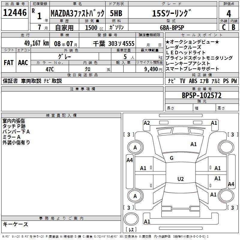Click air conditioner type AAC

[23, 63]
